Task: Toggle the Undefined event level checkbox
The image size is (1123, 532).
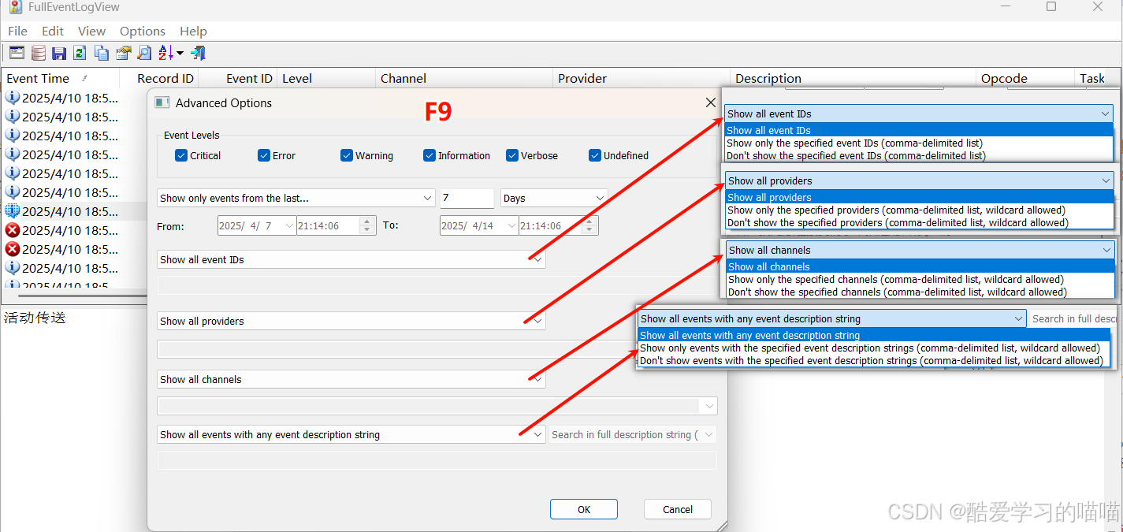Action: click(x=595, y=155)
